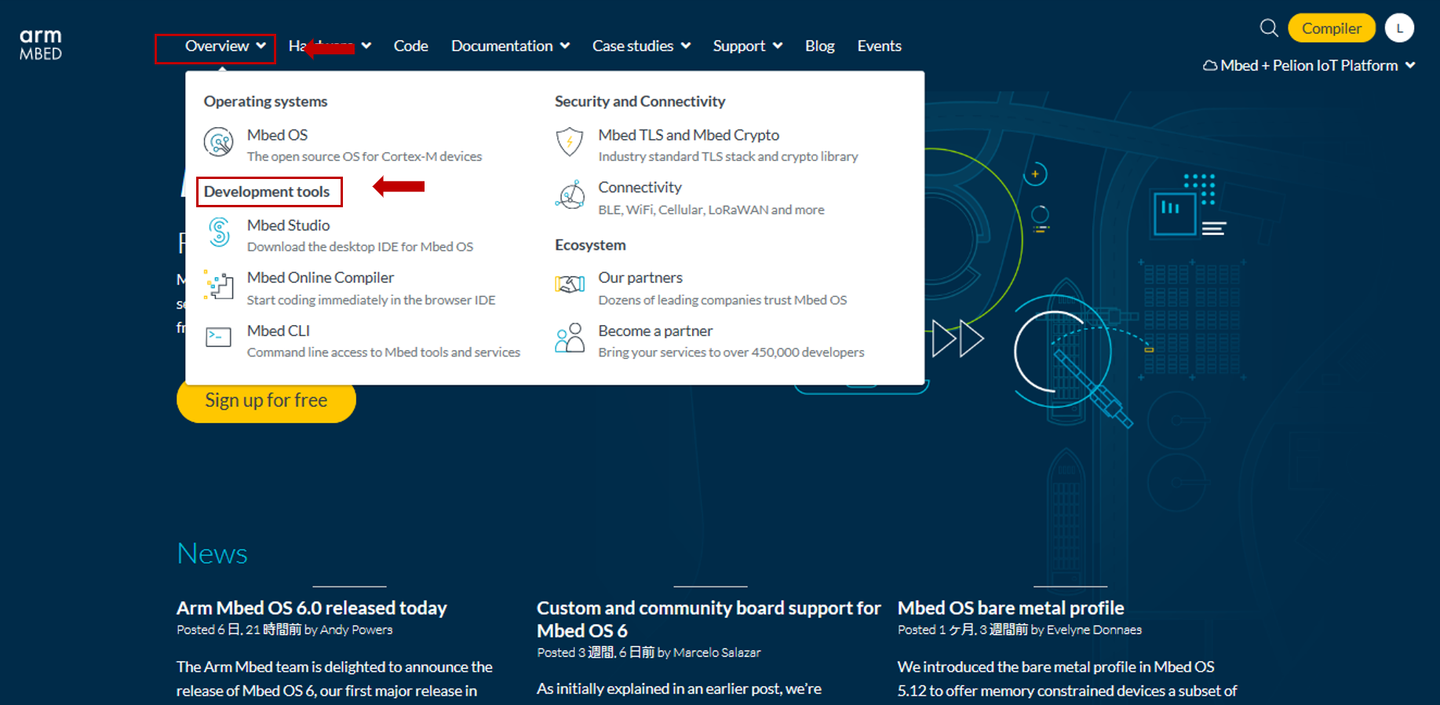This screenshot has height=705, width=1440.
Task: Open the Blog page
Action: click(x=819, y=46)
